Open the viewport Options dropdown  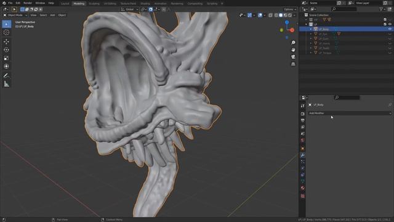click(290, 9)
